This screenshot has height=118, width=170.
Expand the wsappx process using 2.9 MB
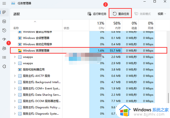pos(15,63)
